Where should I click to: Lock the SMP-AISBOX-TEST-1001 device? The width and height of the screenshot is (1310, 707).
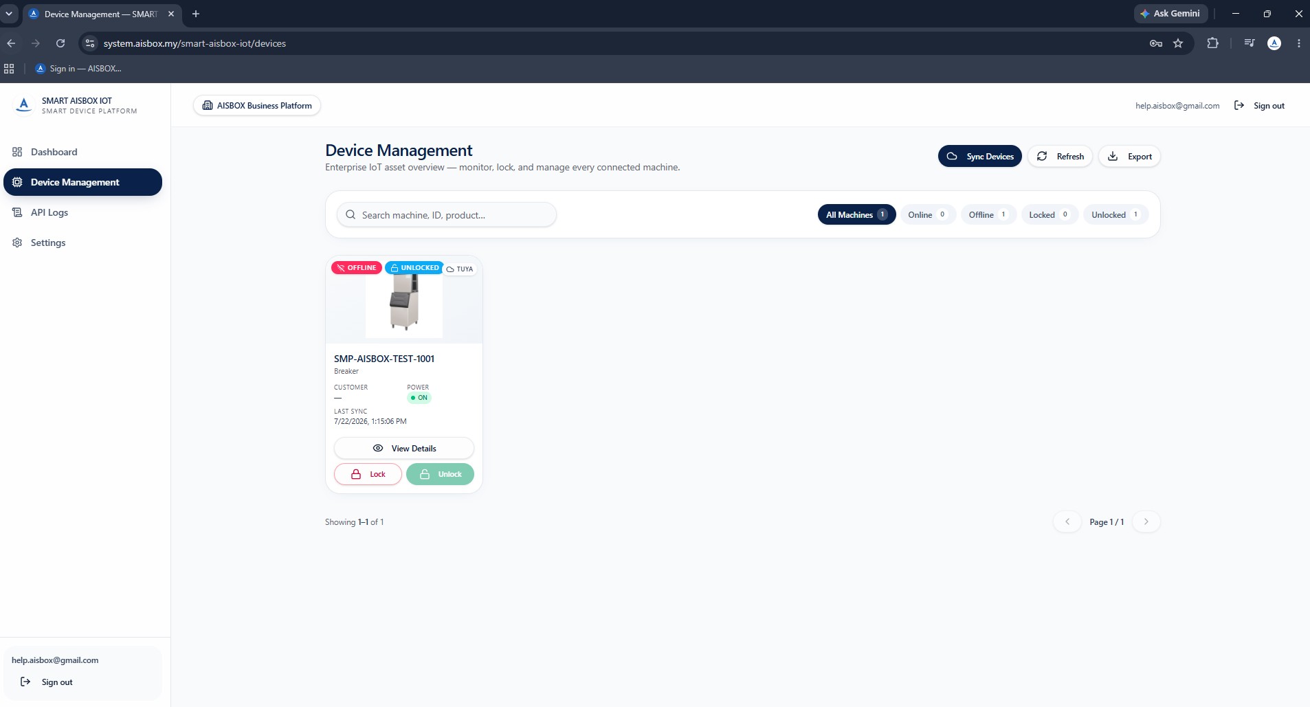click(368, 474)
